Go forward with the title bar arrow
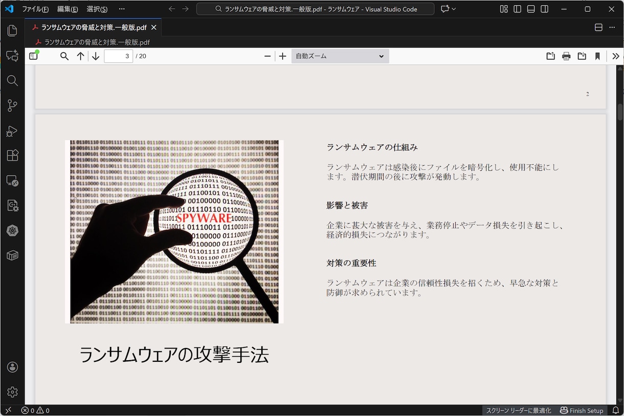The image size is (624, 416). [185, 9]
